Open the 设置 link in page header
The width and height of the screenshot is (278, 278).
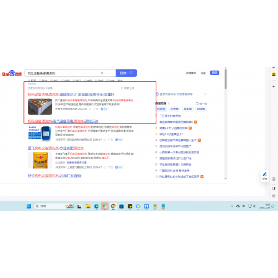[x=203, y=73]
